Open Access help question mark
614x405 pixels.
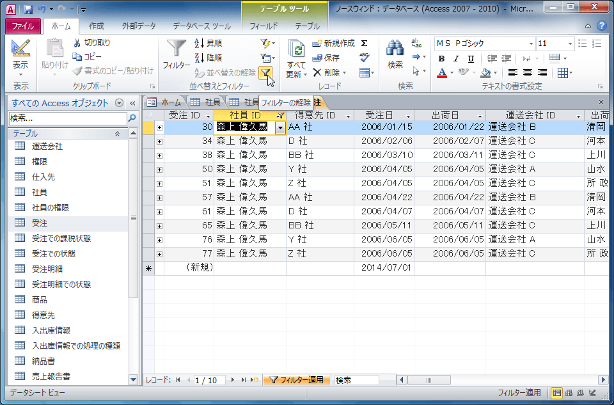(x=601, y=26)
